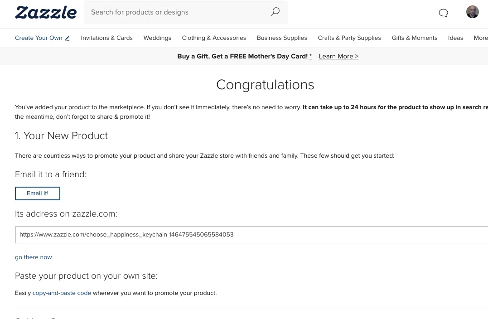
Task: Click the Learn More promo link
Action: (338, 56)
